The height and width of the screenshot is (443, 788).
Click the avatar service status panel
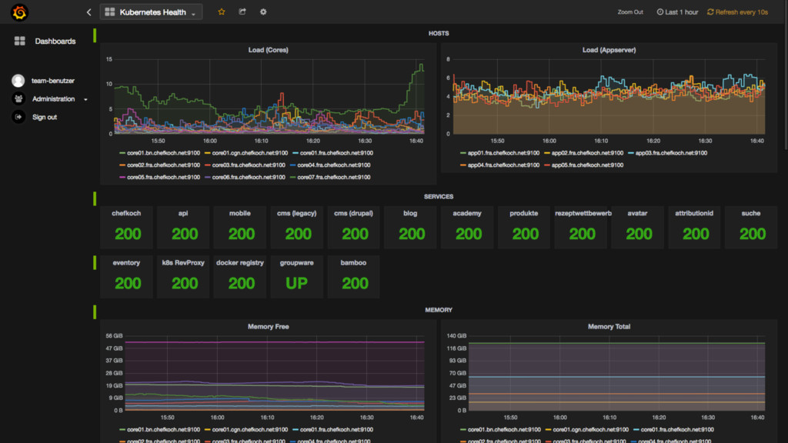click(637, 227)
